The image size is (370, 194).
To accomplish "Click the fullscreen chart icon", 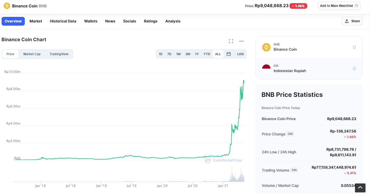I will click(231, 41).
